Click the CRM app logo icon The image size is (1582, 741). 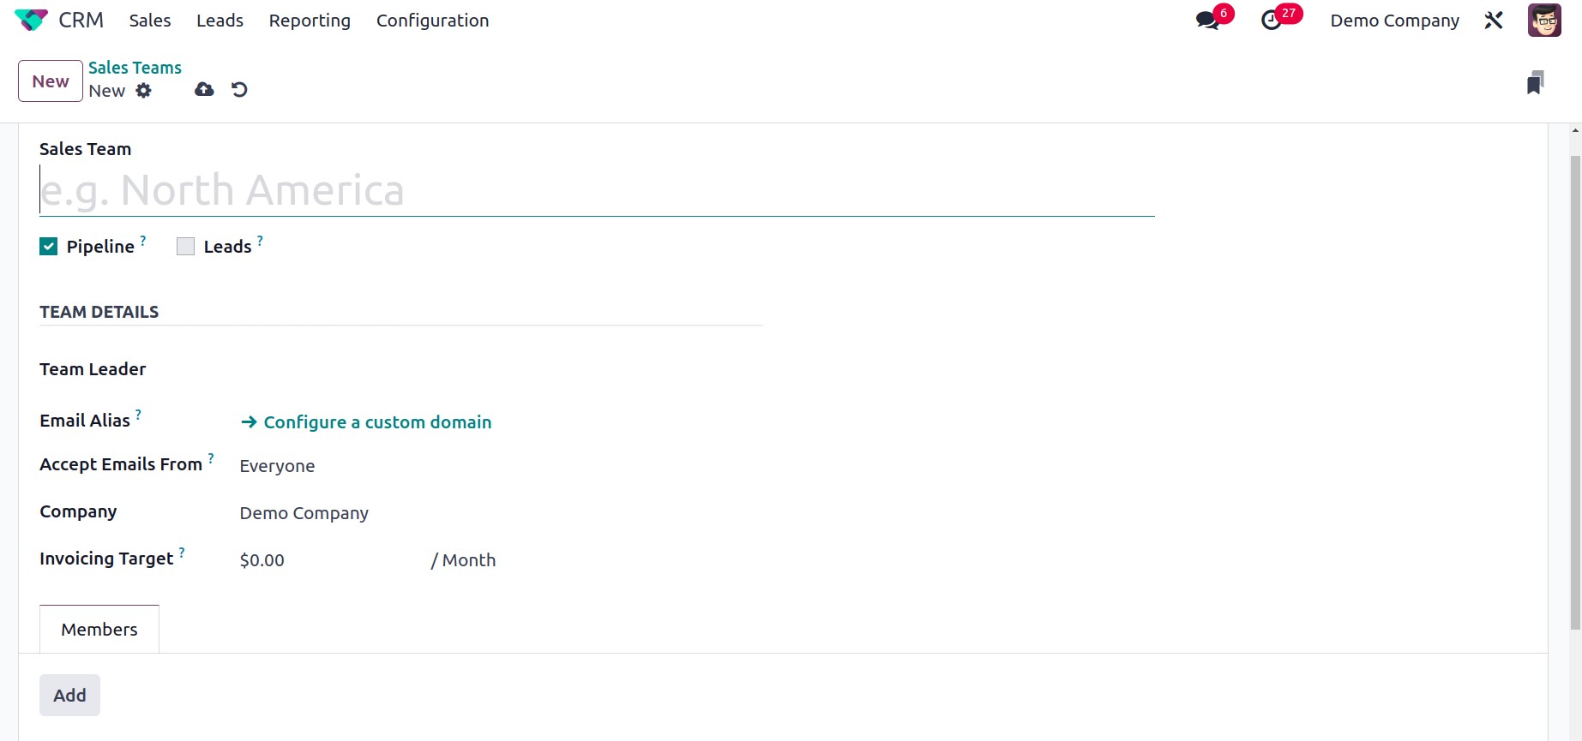click(x=31, y=20)
